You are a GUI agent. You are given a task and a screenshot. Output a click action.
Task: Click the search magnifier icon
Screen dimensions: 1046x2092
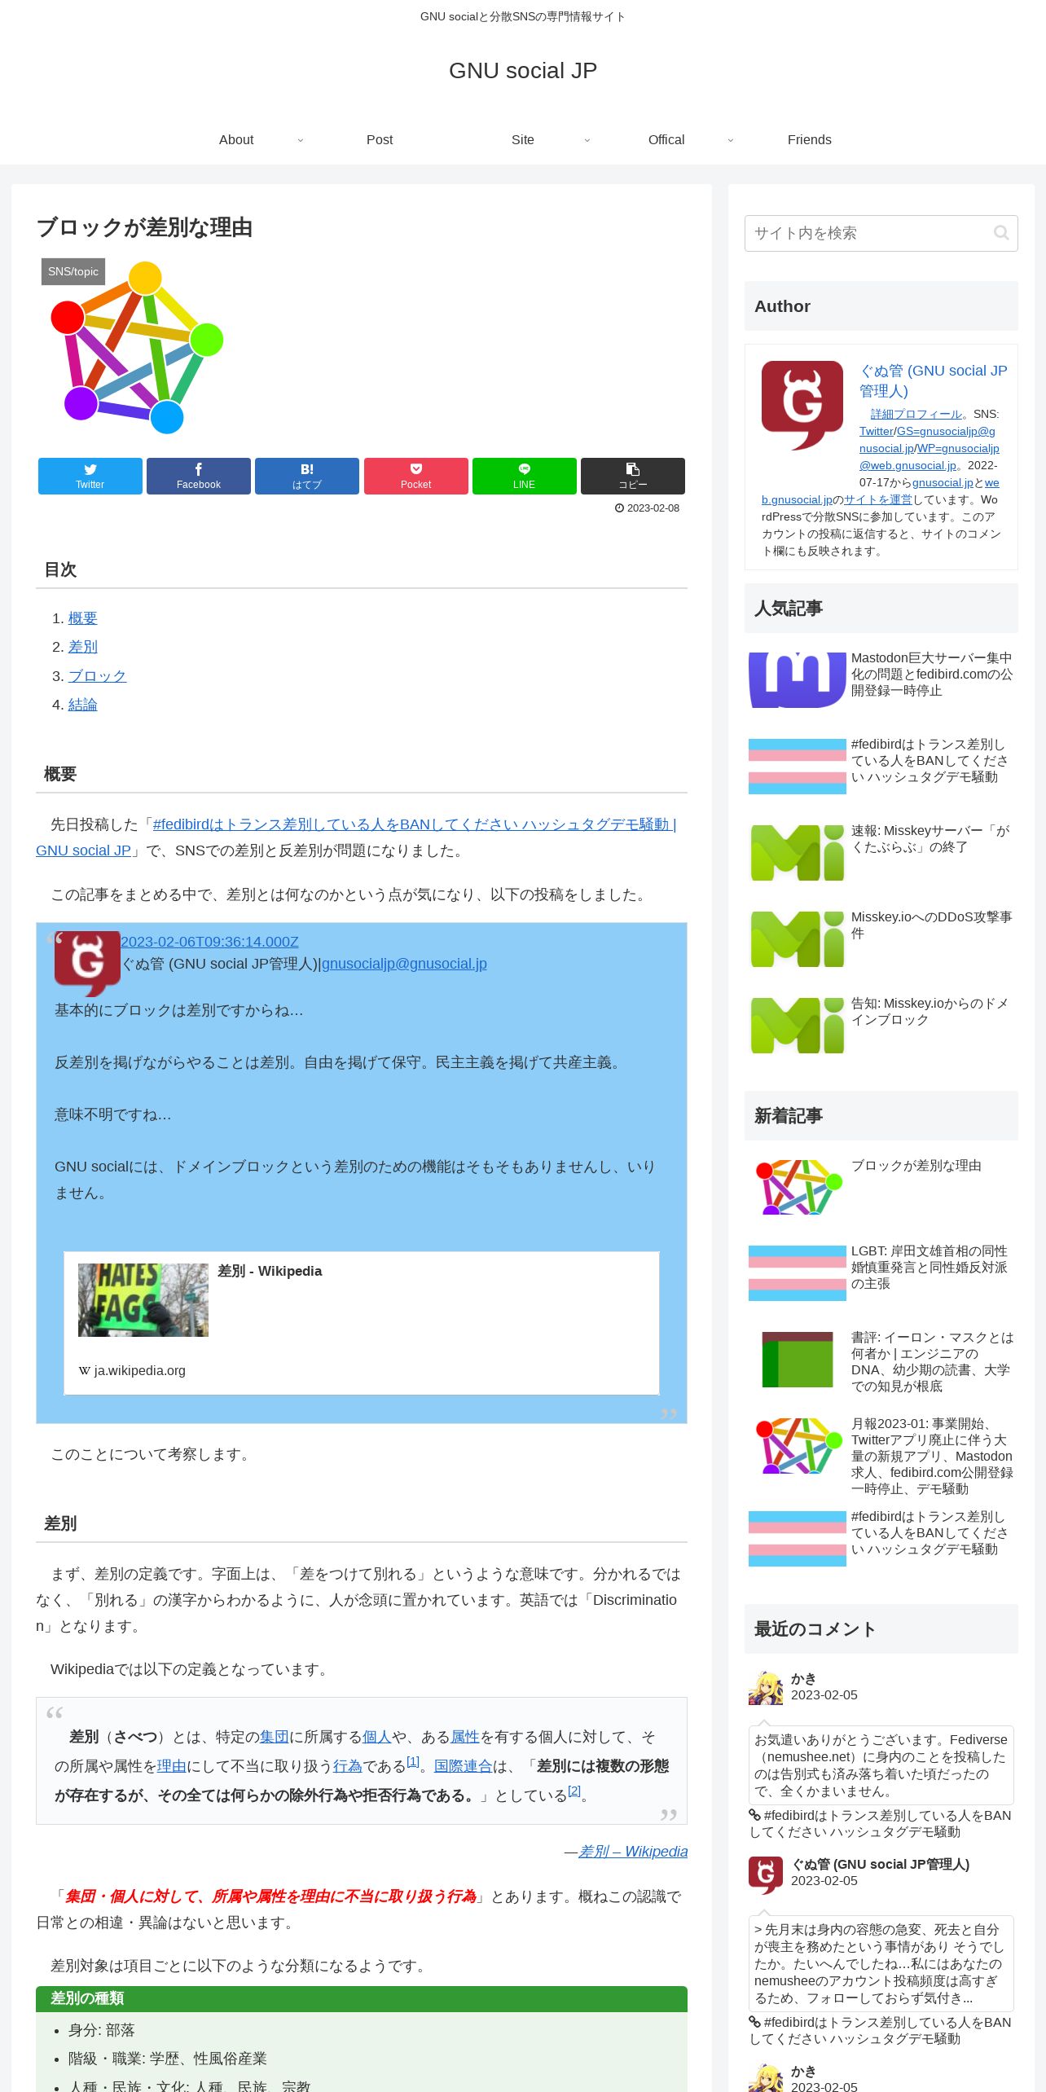pos(1001,233)
